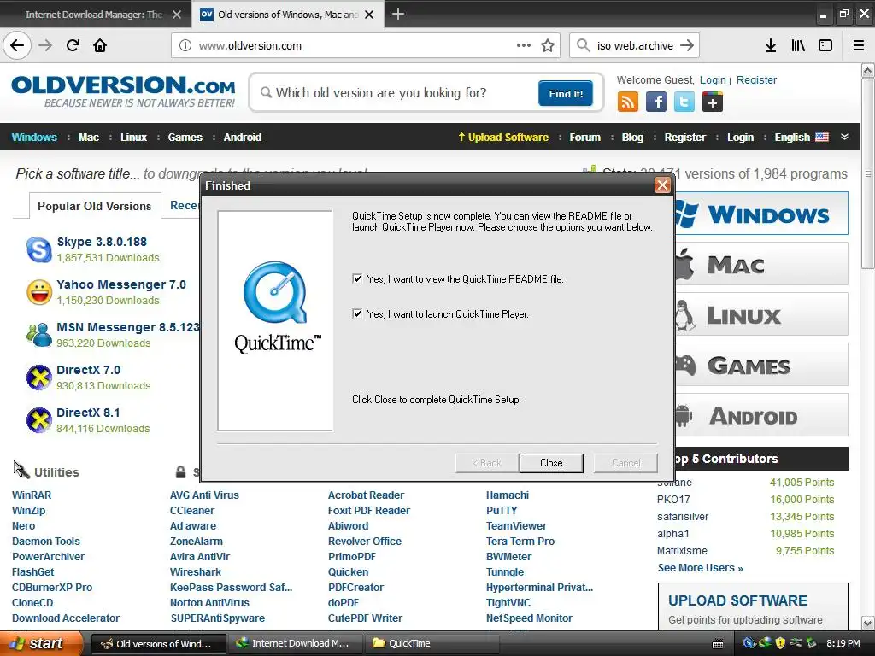Click the Skype icon in popular list
This screenshot has height=656, width=875.
[x=39, y=249]
